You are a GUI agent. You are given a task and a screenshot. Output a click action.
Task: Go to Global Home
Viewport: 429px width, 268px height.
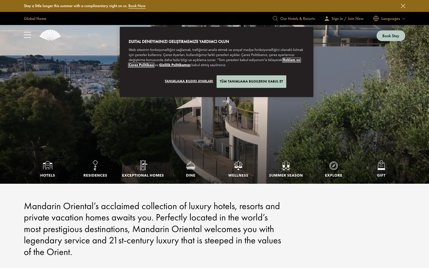click(x=35, y=18)
